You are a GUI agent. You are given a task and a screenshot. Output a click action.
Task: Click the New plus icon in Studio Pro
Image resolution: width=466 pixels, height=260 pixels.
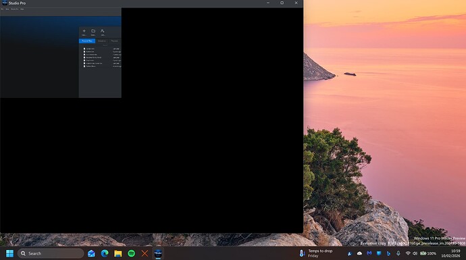pyautogui.click(x=84, y=31)
